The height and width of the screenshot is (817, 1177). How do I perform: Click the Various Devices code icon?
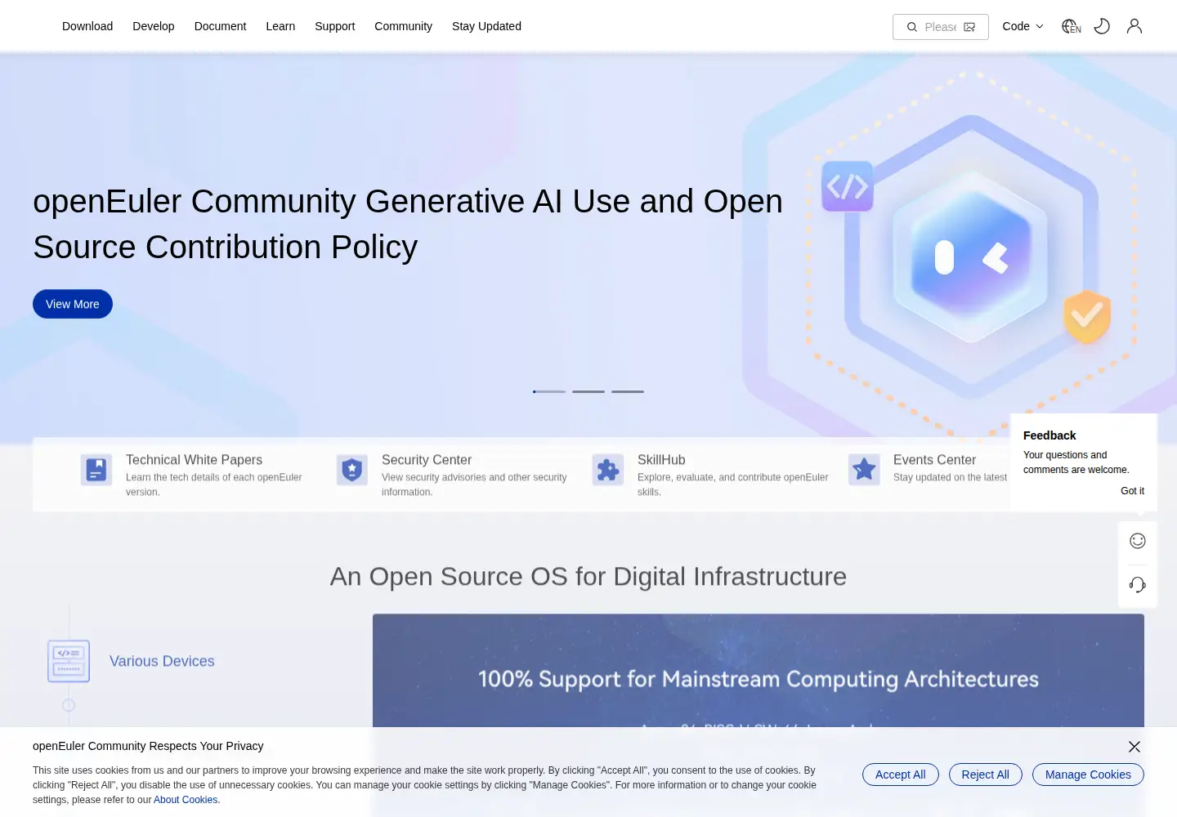tap(69, 661)
